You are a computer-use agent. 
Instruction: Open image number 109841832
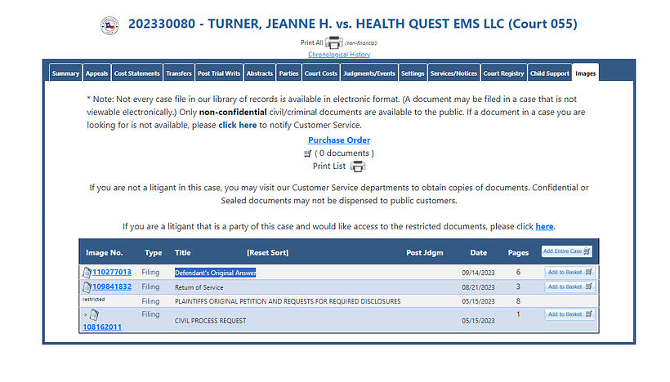112,286
